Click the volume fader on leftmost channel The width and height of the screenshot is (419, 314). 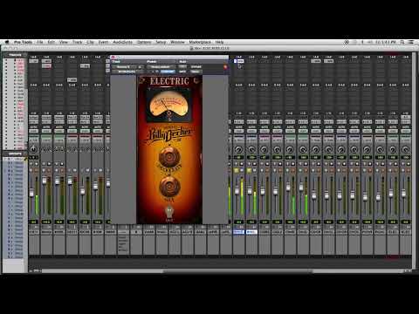31,193
